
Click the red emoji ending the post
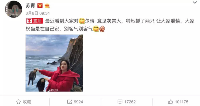tap(102, 29)
